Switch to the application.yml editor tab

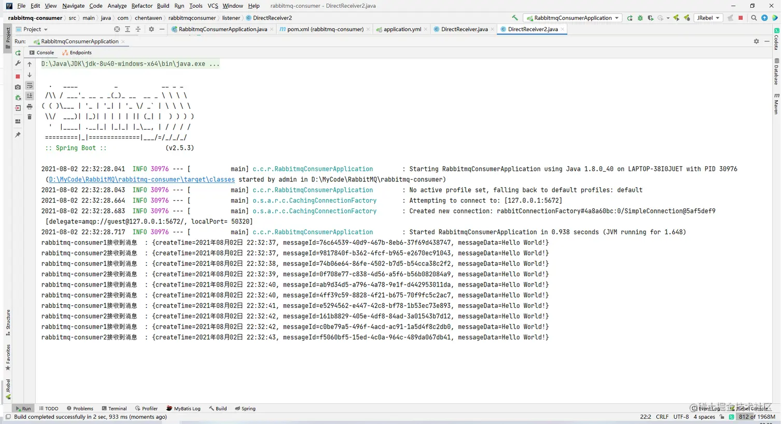(401, 29)
